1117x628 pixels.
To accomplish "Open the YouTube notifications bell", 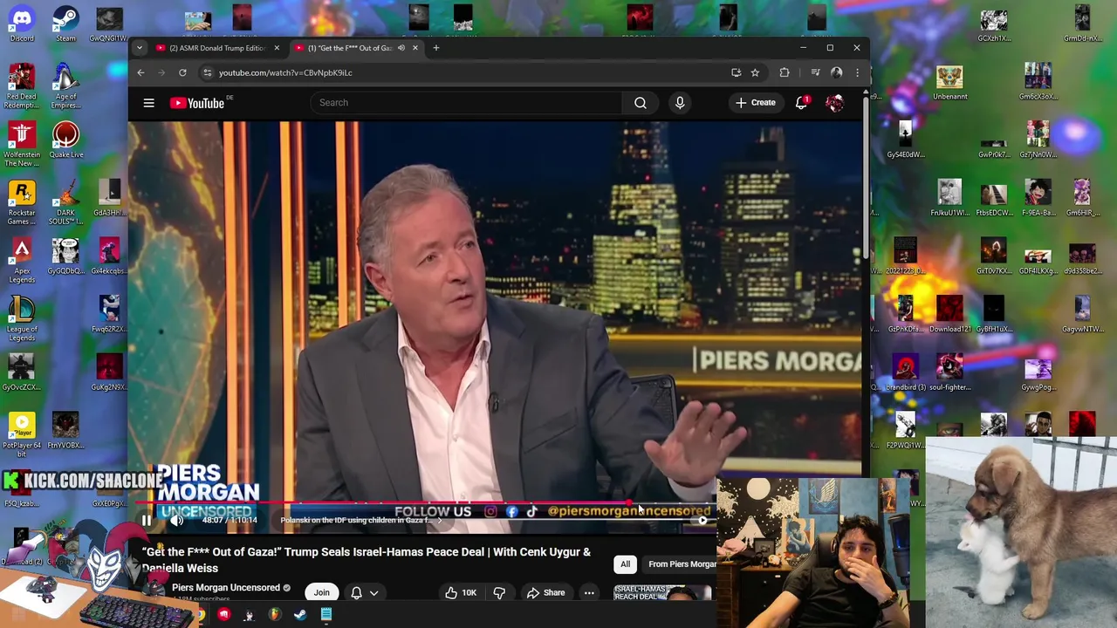I will pyautogui.click(x=801, y=103).
